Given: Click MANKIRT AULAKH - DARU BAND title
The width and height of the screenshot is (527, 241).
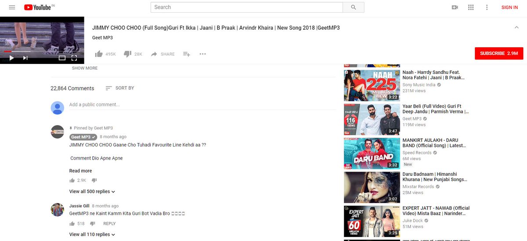Looking at the screenshot, I should 434,143.
